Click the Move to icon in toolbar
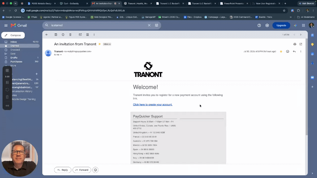 tap(88, 35)
